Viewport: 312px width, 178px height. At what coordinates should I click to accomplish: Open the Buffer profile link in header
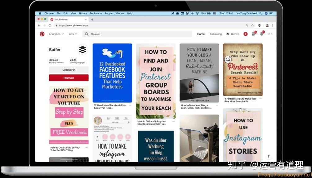pos(233,34)
